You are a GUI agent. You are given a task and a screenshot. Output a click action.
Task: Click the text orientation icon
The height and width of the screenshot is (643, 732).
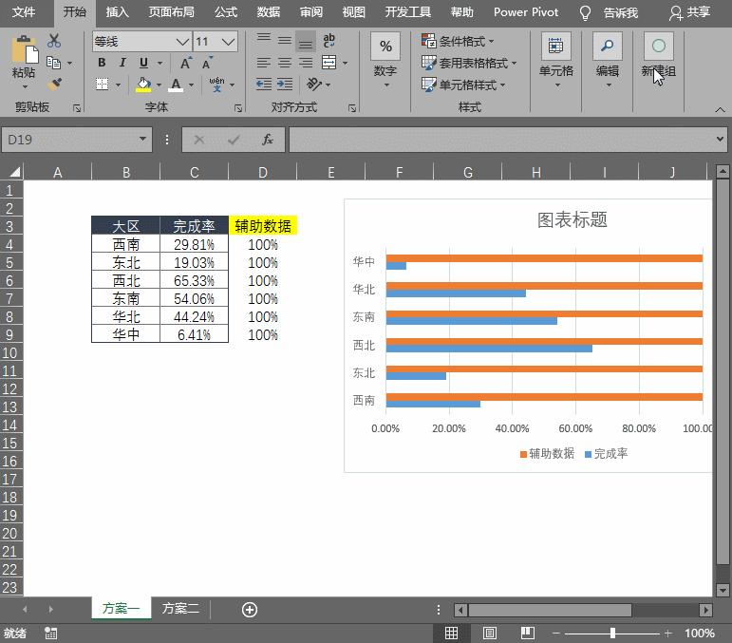(x=313, y=84)
